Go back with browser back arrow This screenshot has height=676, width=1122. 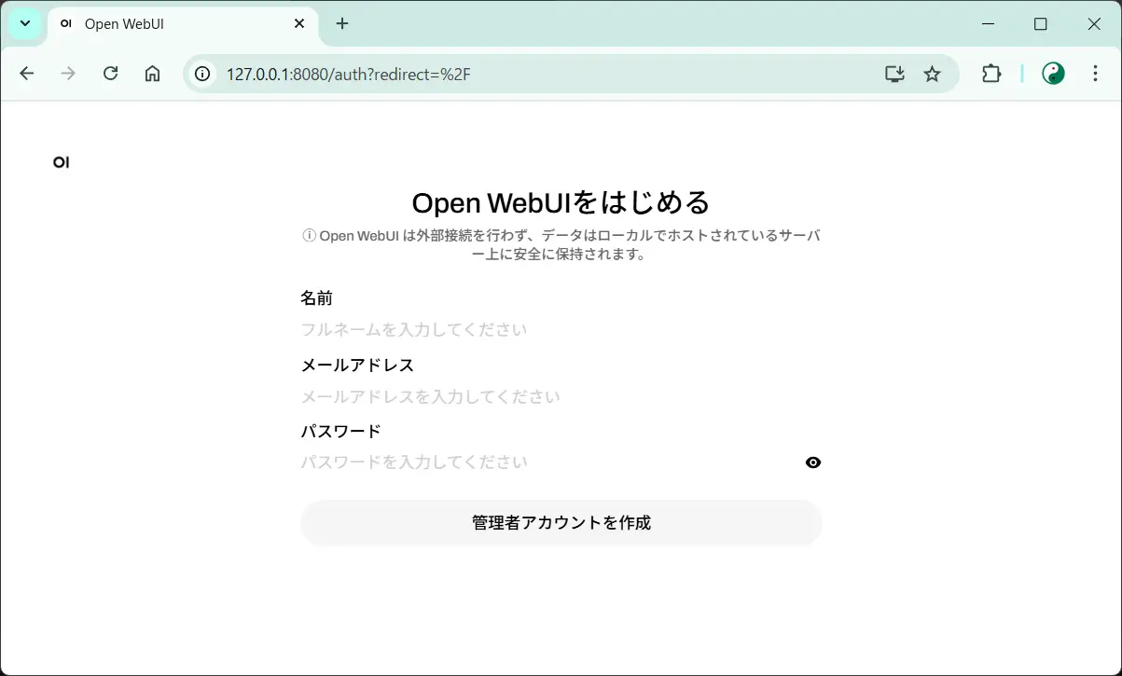[26, 74]
